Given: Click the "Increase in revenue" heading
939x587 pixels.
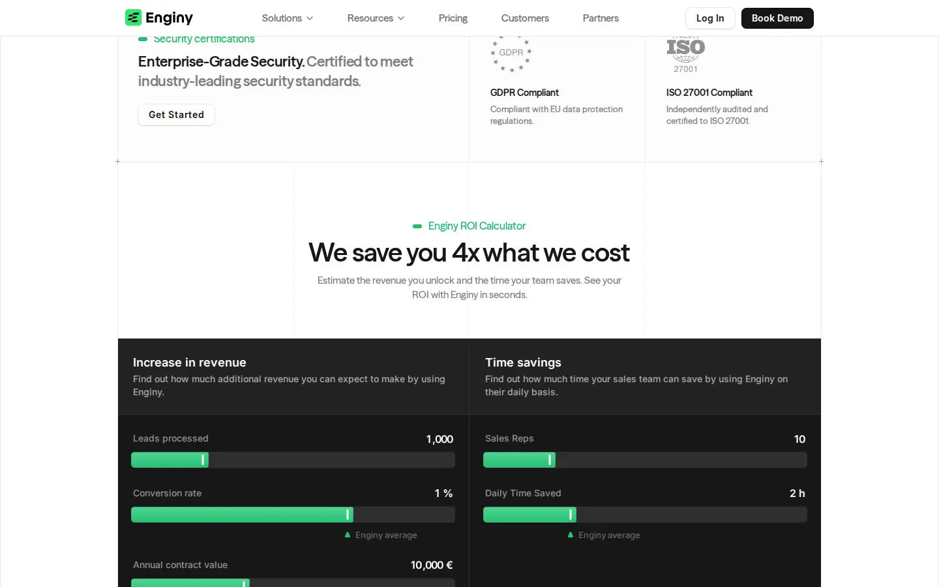Looking at the screenshot, I should tap(190, 363).
